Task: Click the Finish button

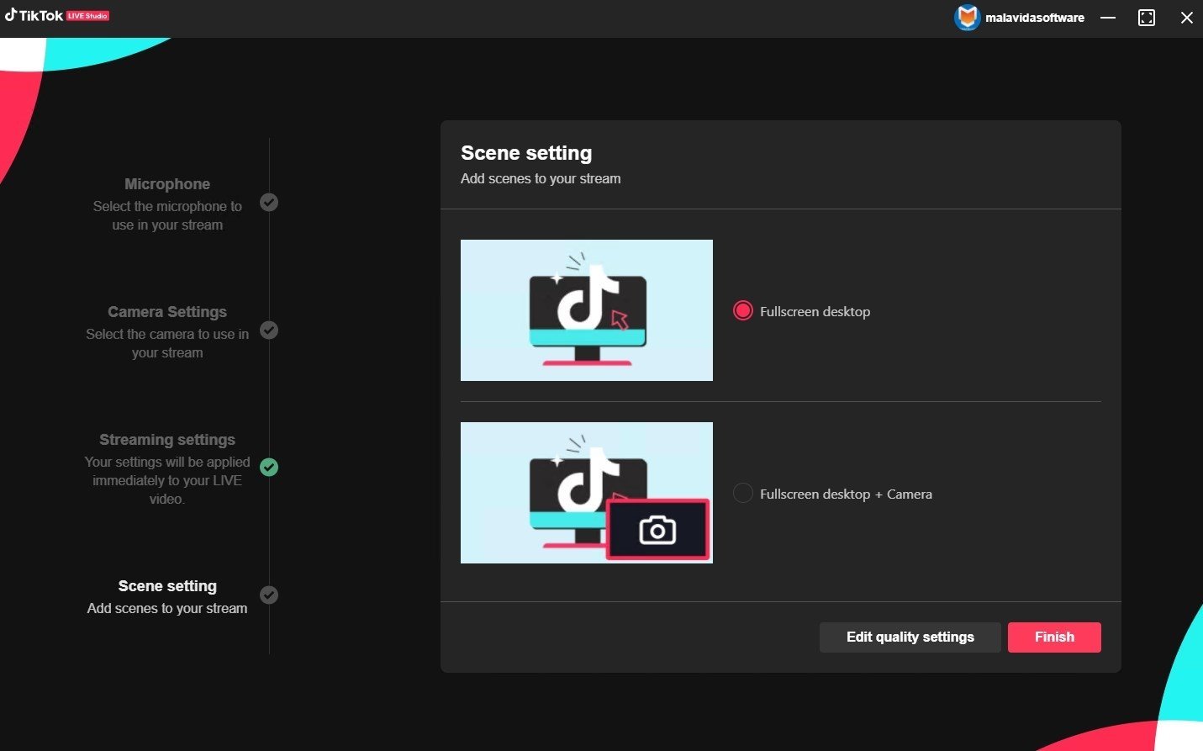Action: [x=1053, y=637]
